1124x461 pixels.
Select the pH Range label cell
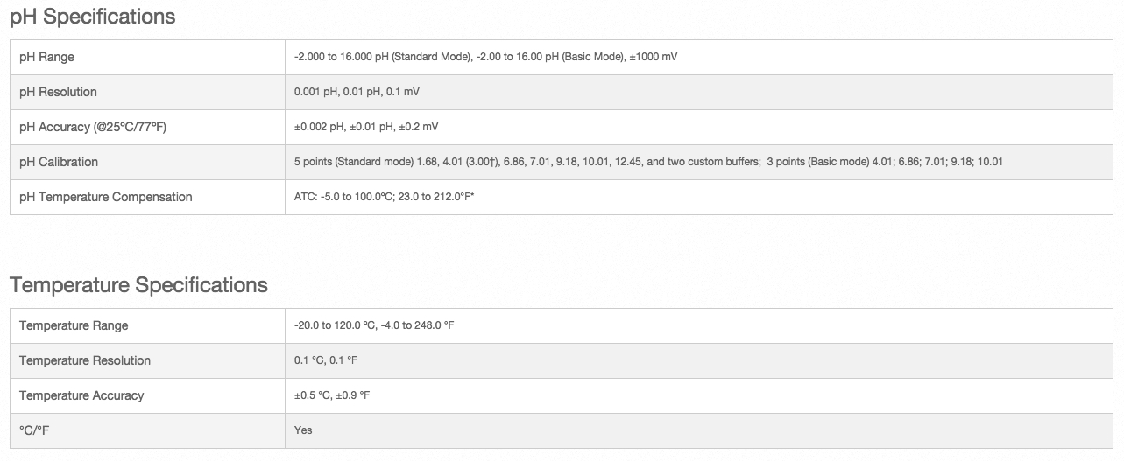[147, 57]
